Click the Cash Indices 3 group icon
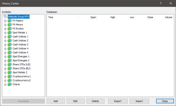This screenshot has height=106, width=176. tap(10, 45)
